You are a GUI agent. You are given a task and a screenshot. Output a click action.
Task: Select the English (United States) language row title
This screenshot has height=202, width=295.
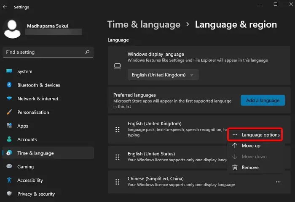pos(151,154)
